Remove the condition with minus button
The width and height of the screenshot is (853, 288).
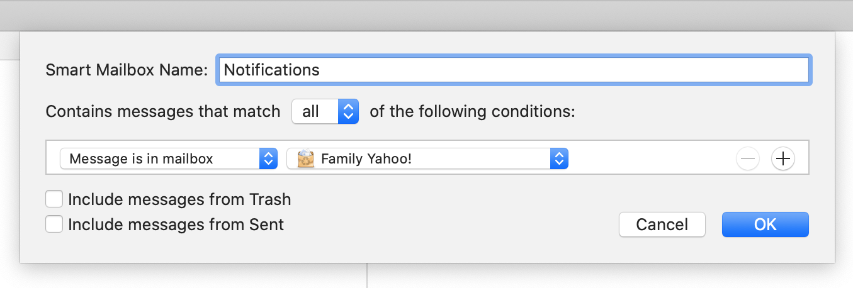[x=748, y=159]
